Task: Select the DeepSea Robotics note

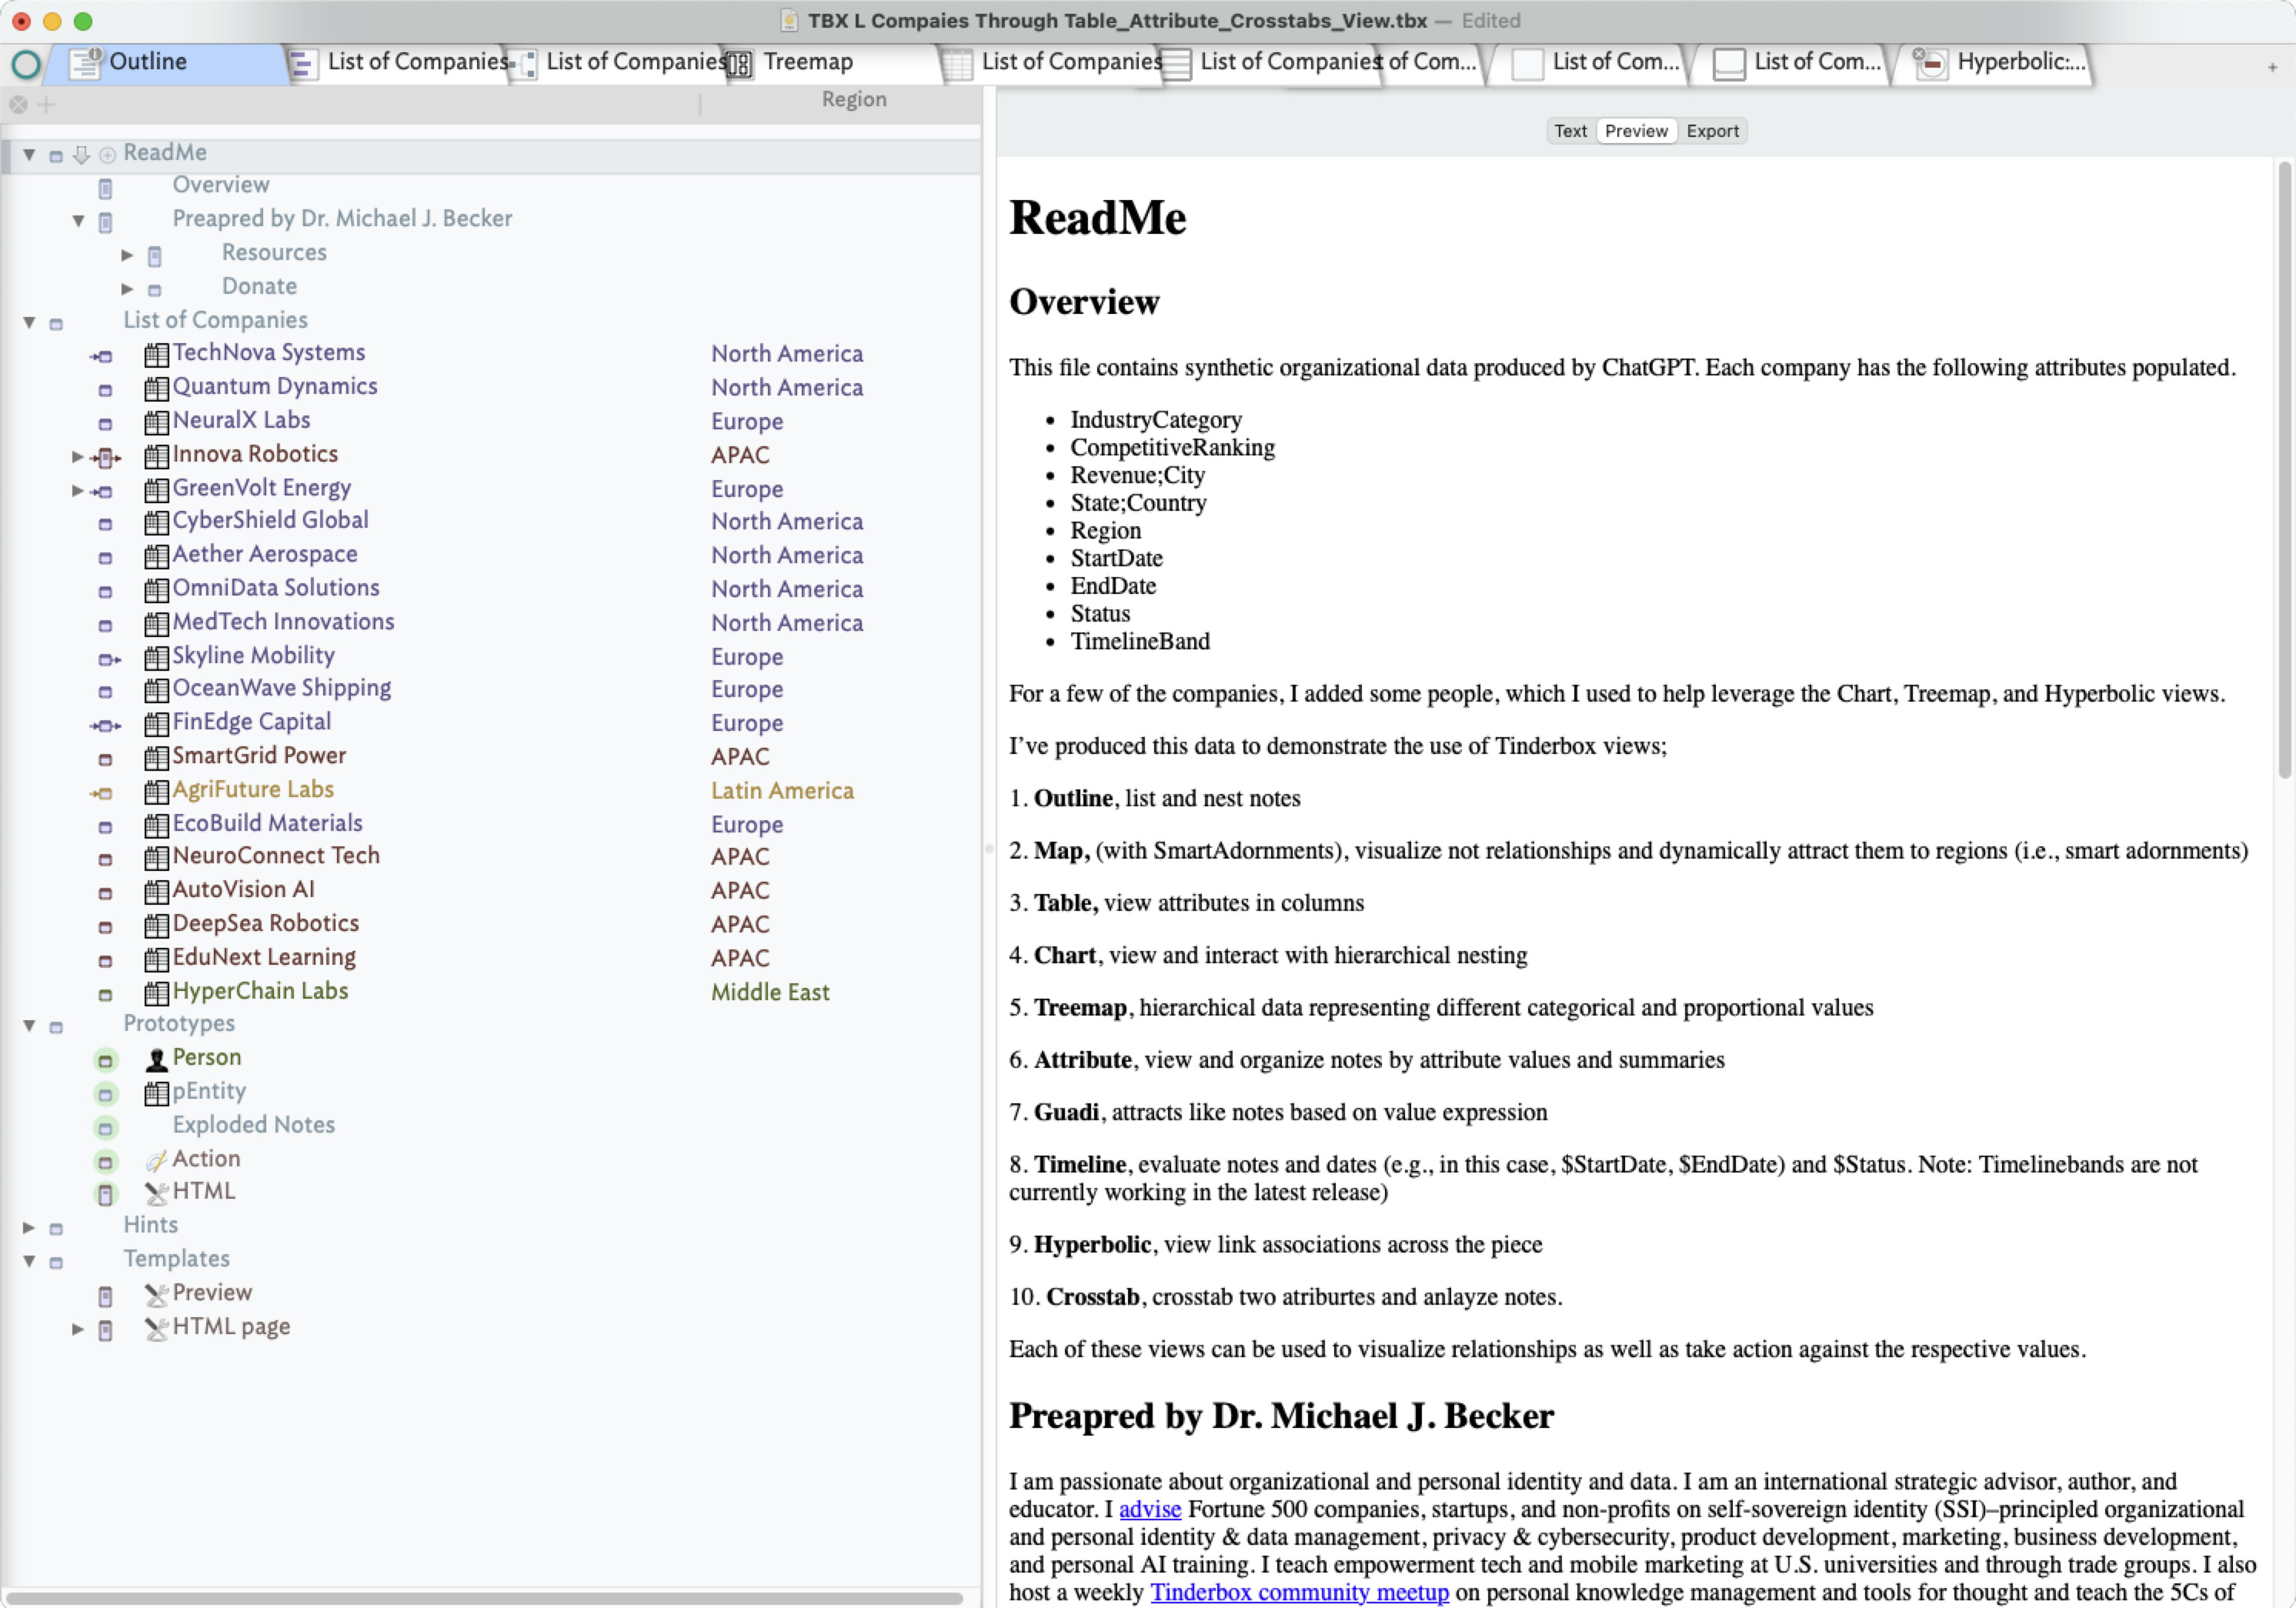Action: (x=265, y=924)
